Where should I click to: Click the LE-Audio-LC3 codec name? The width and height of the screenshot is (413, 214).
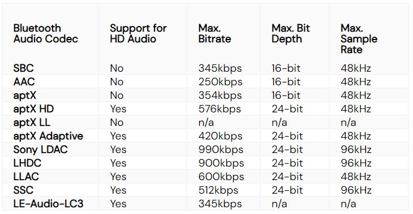[48, 204]
